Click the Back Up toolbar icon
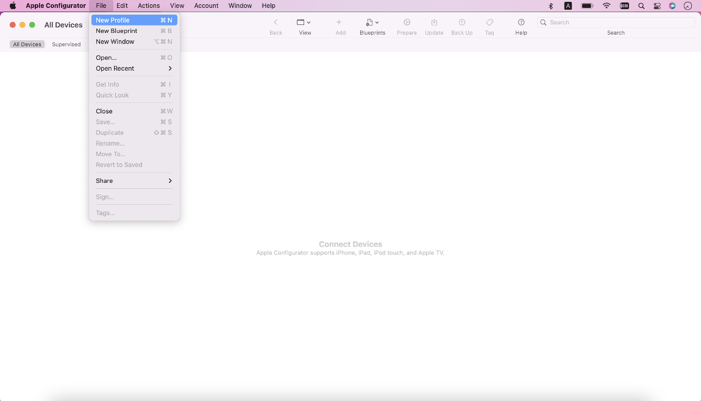This screenshot has height=401, width=701. [x=461, y=23]
